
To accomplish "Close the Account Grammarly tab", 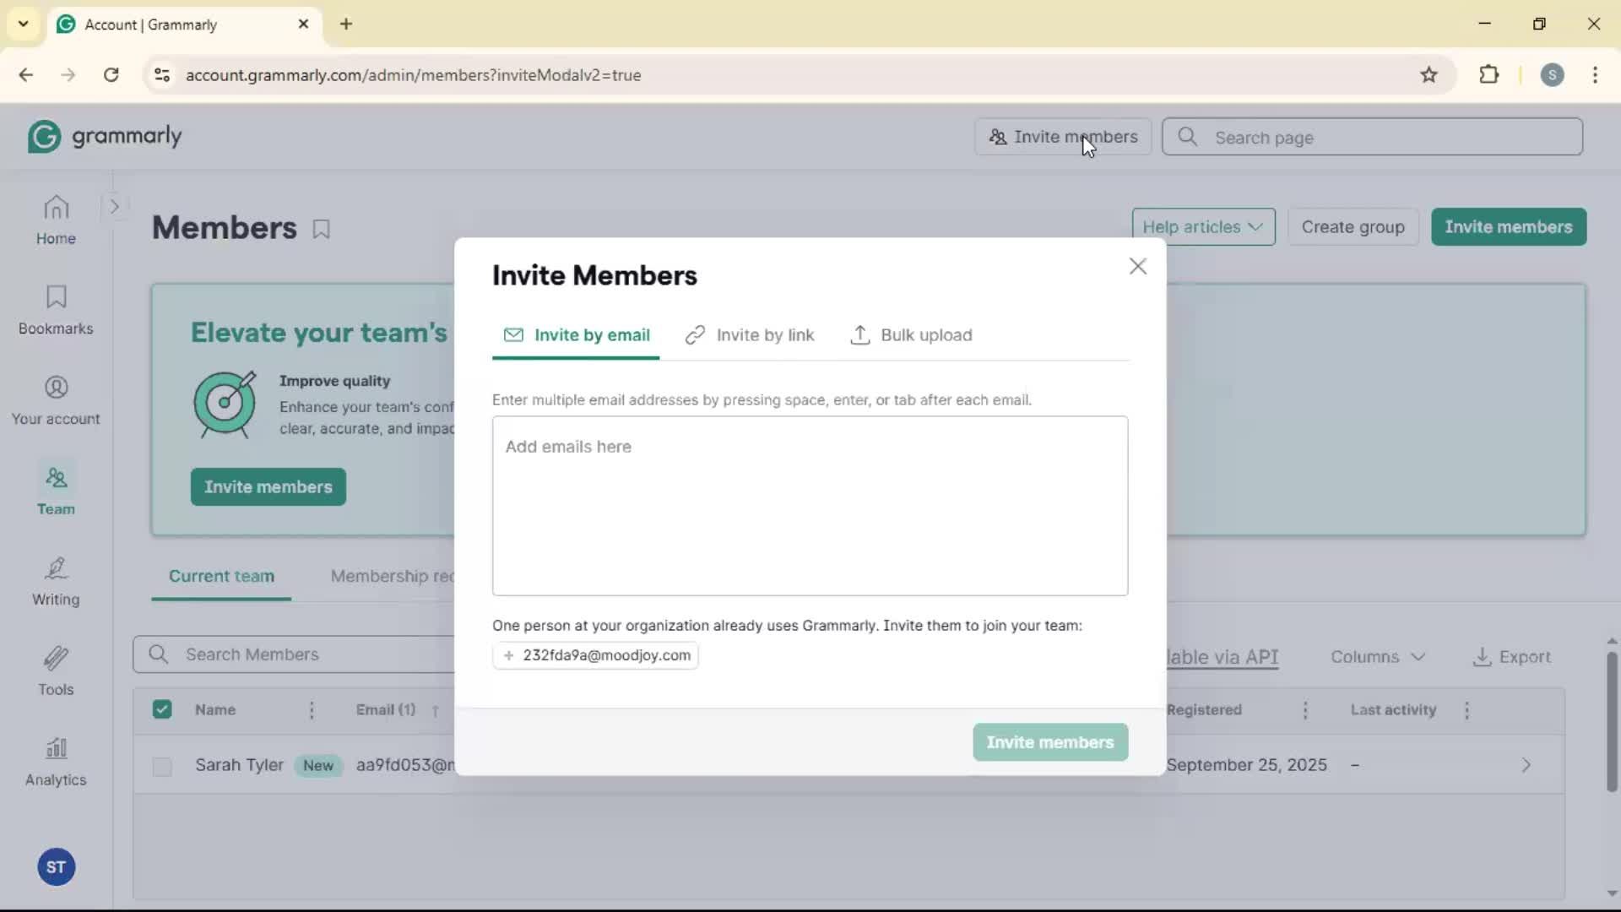I will (x=304, y=24).
